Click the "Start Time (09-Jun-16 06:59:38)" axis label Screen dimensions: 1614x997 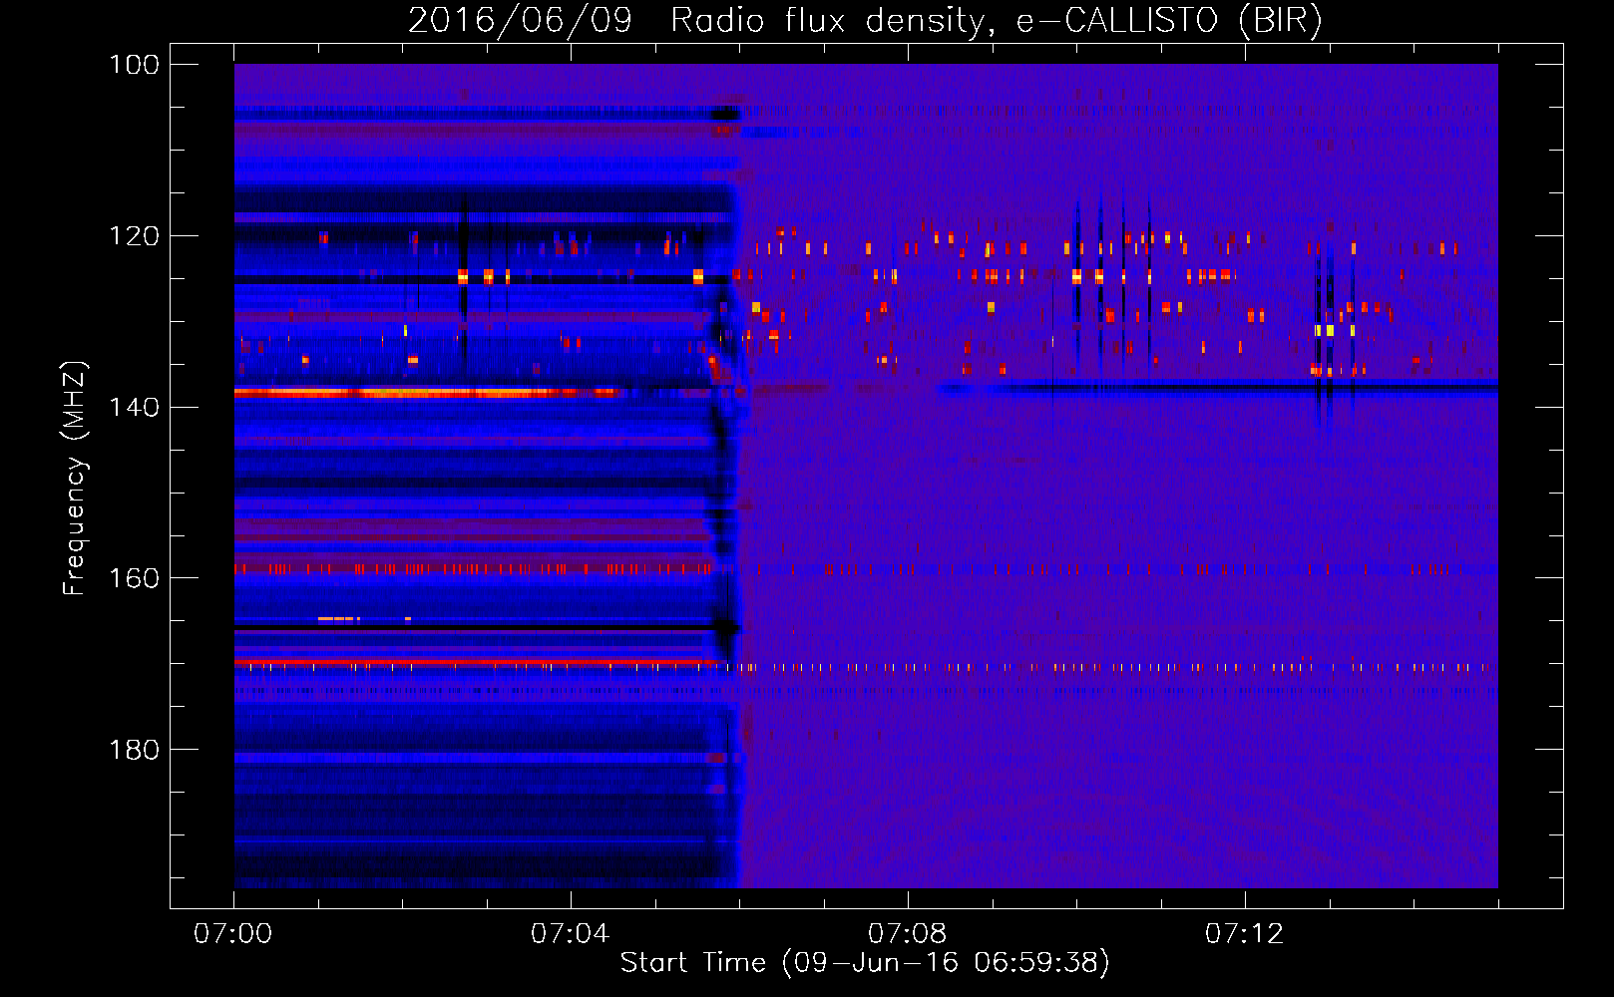click(x=865, y=963)
